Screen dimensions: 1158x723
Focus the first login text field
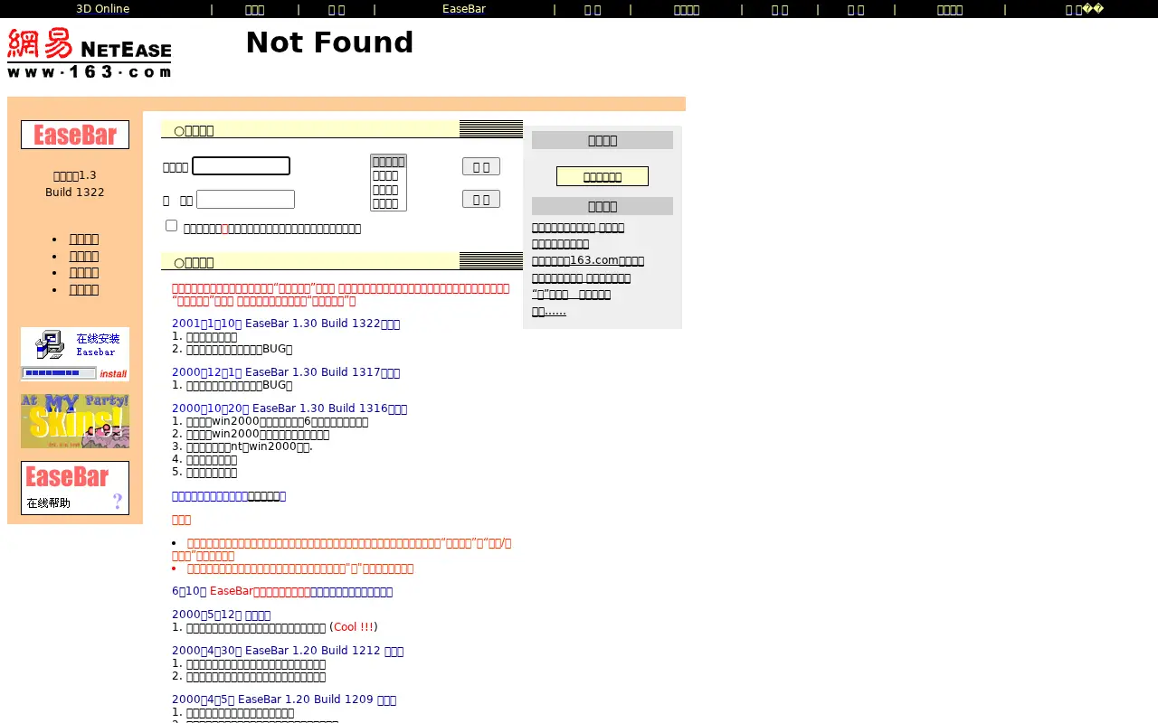point(241,166)
